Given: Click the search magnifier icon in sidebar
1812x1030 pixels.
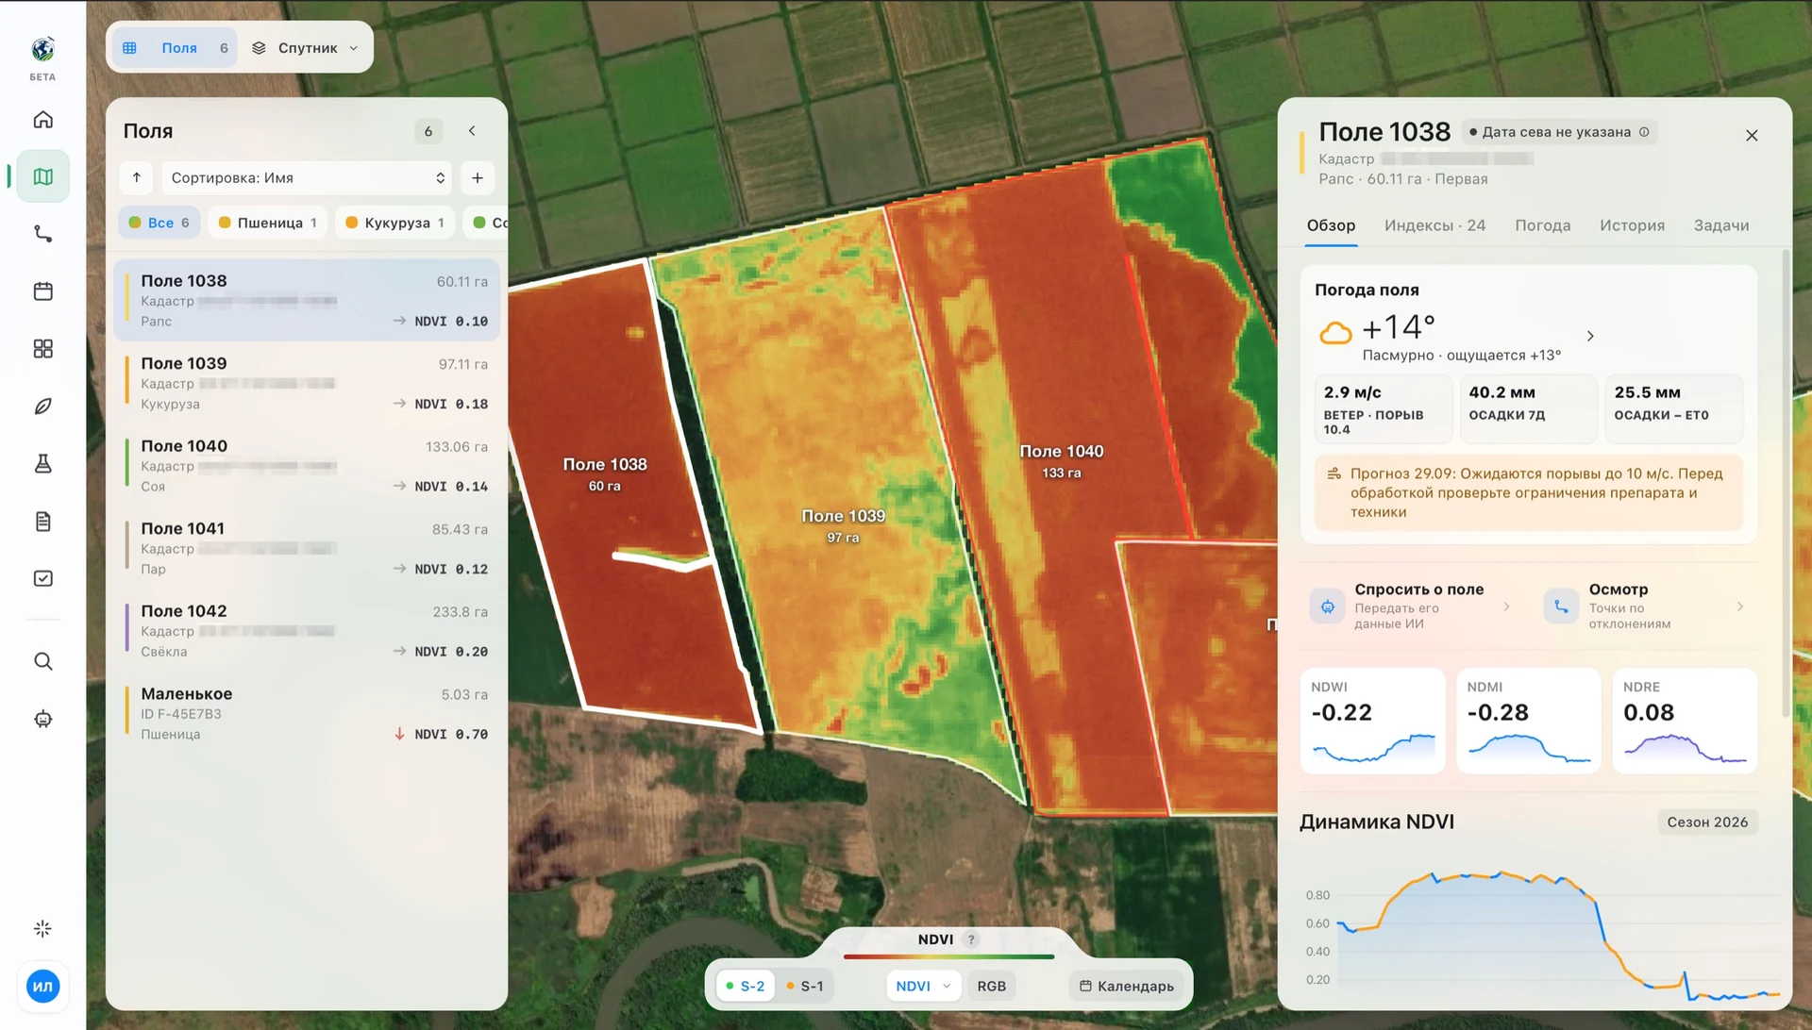Looking at the screenshot, I should coord(42,661).
